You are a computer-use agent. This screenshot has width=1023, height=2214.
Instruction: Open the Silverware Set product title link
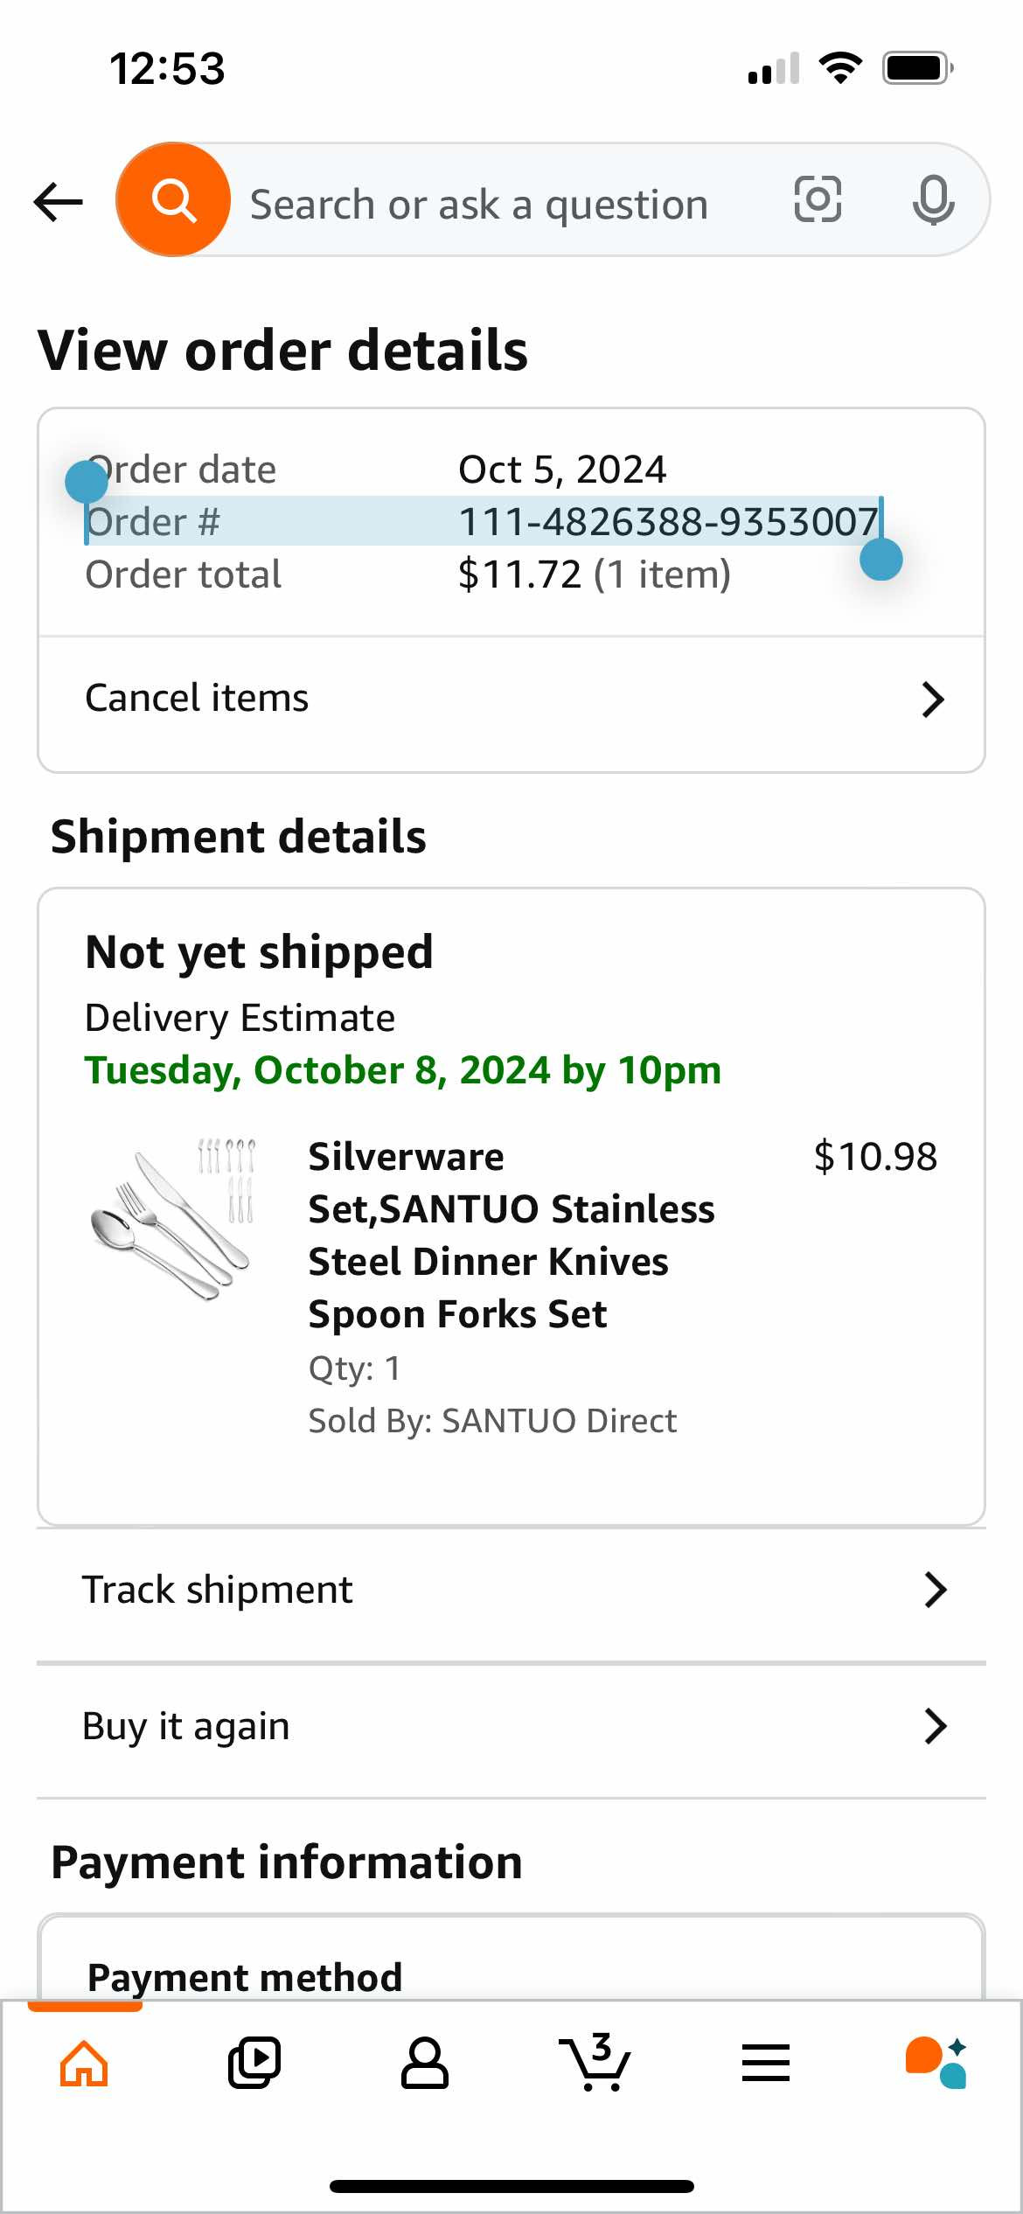pos(511,1235)
